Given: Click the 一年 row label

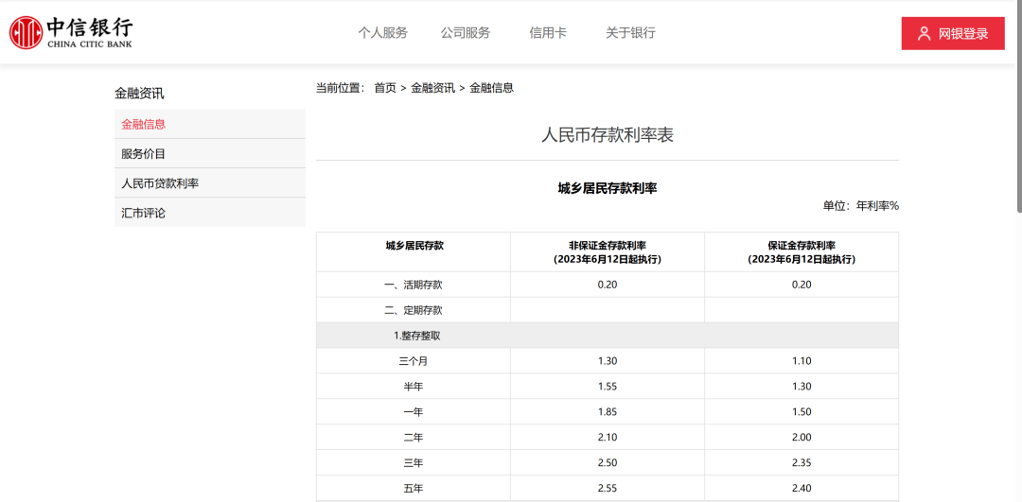Looking at the screenshot, I should [414, 411].
